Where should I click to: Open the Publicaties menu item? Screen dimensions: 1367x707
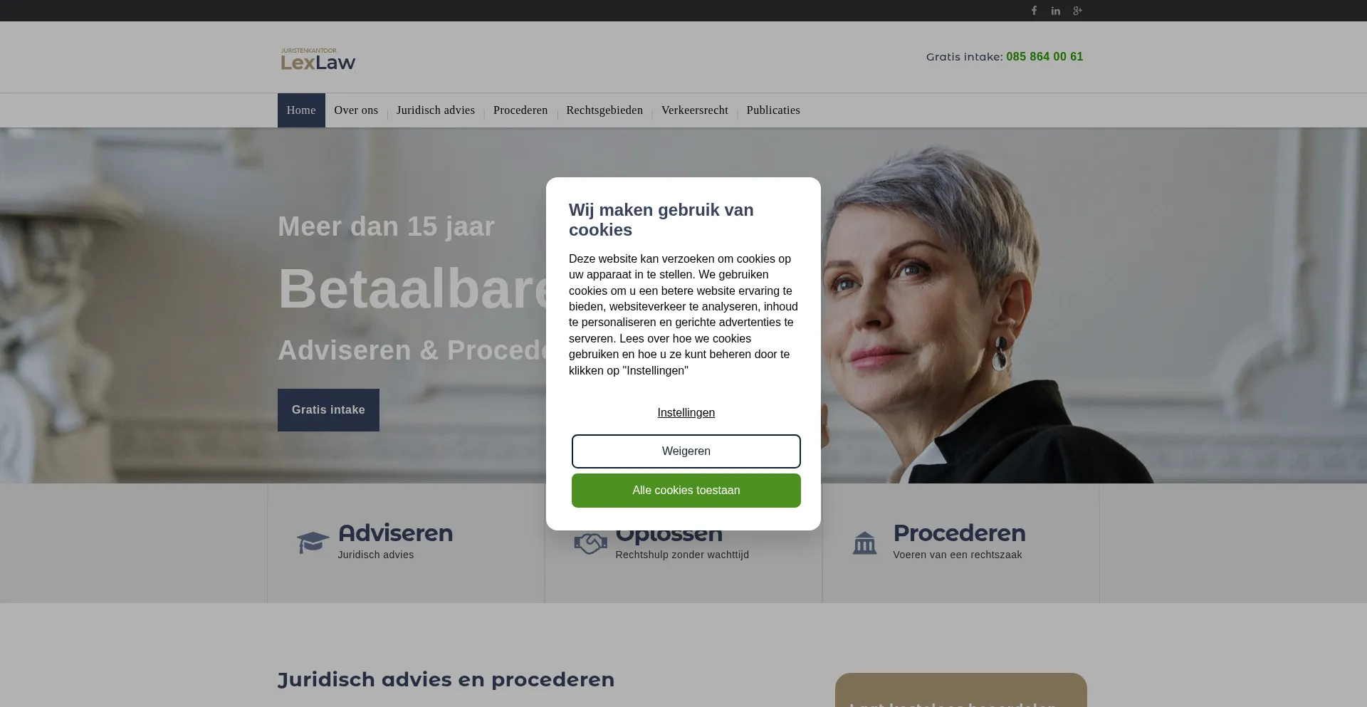point(773,110)
